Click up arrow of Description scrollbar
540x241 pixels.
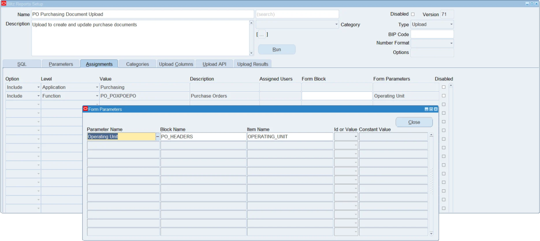251,22
